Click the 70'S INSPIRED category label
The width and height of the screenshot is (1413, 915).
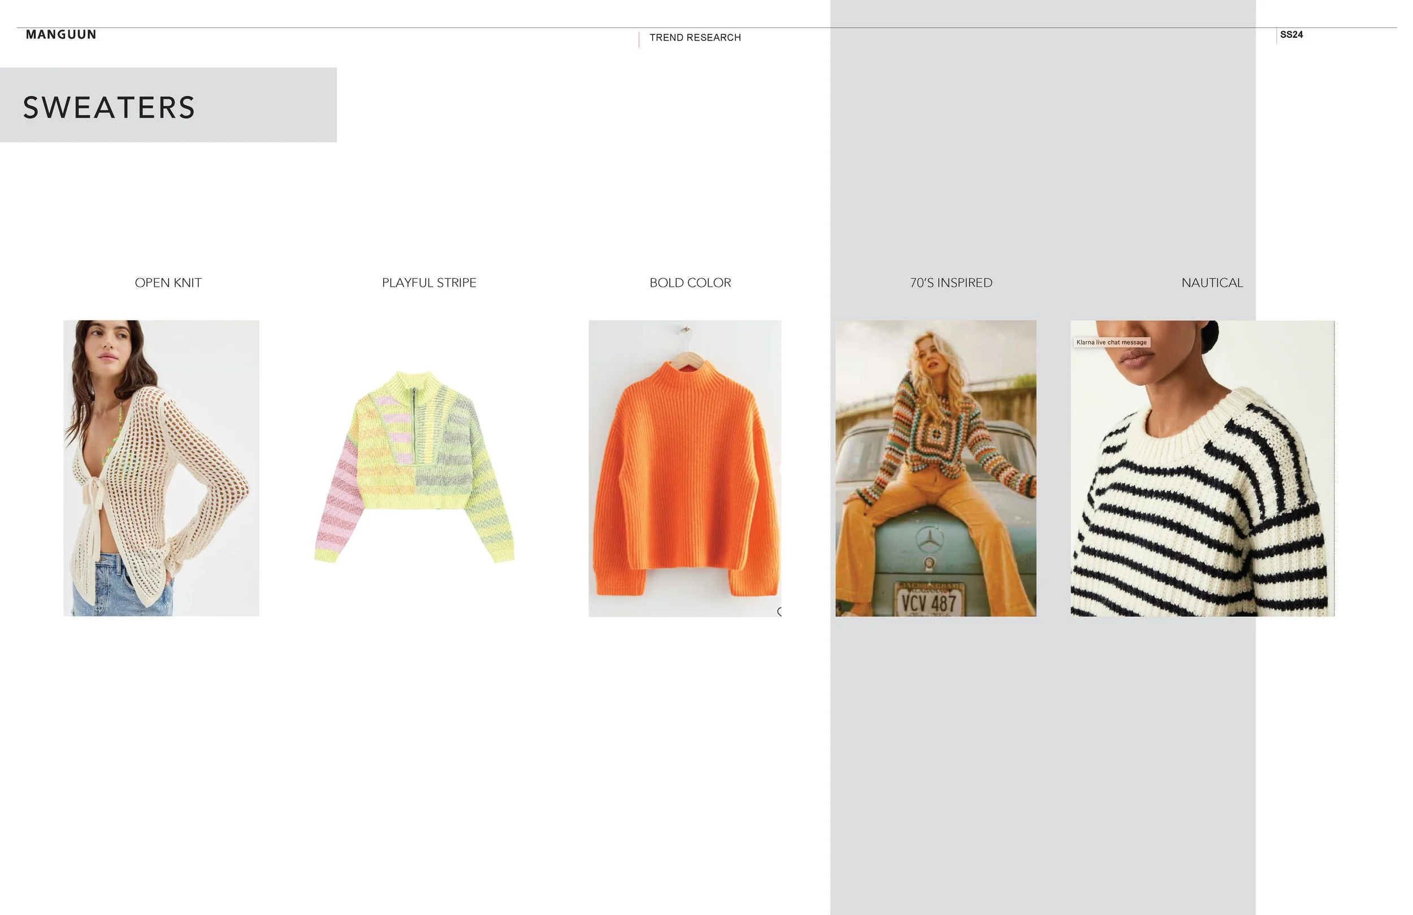(x=951, y=283)
